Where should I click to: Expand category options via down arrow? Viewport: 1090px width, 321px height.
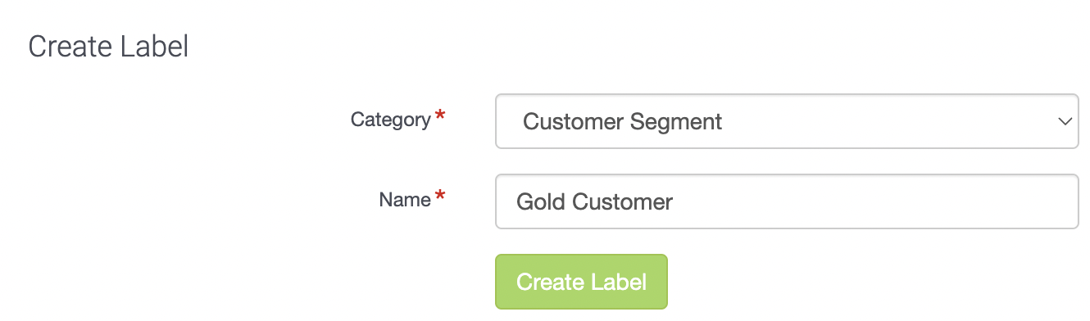tap(1065, 121)
